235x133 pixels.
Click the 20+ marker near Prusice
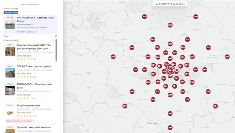[157, 91]
